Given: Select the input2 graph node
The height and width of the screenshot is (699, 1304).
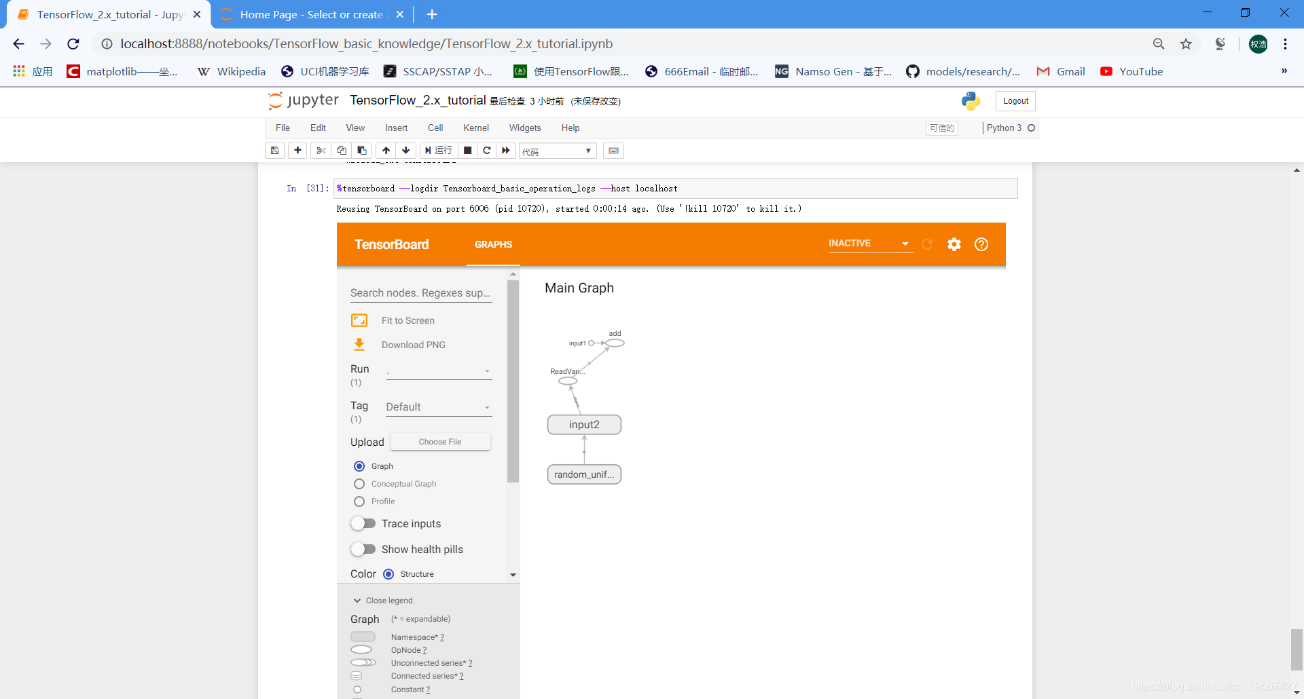Looking at the screenshot, I should pos(584,425).
